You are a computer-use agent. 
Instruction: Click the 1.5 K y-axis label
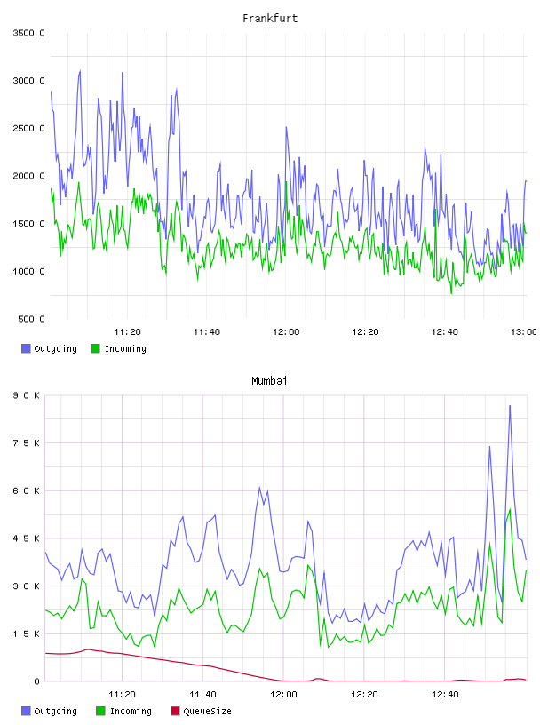(x=27, y=633)
